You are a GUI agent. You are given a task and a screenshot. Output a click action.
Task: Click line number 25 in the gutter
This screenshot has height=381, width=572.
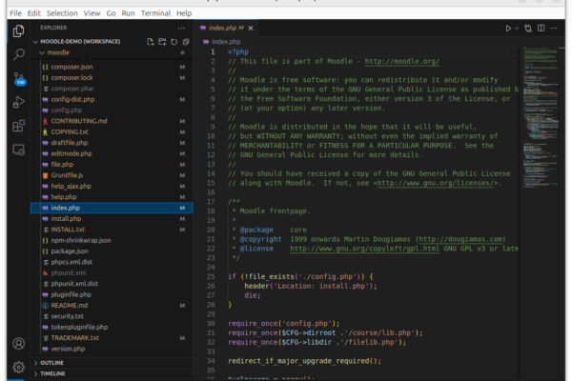point(211,277)
